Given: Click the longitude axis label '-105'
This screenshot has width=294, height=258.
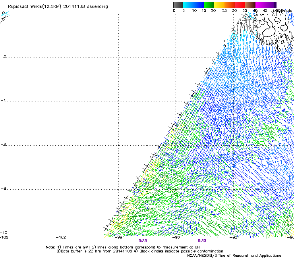Looking at the screenshot, I should [x=4, y=237].
